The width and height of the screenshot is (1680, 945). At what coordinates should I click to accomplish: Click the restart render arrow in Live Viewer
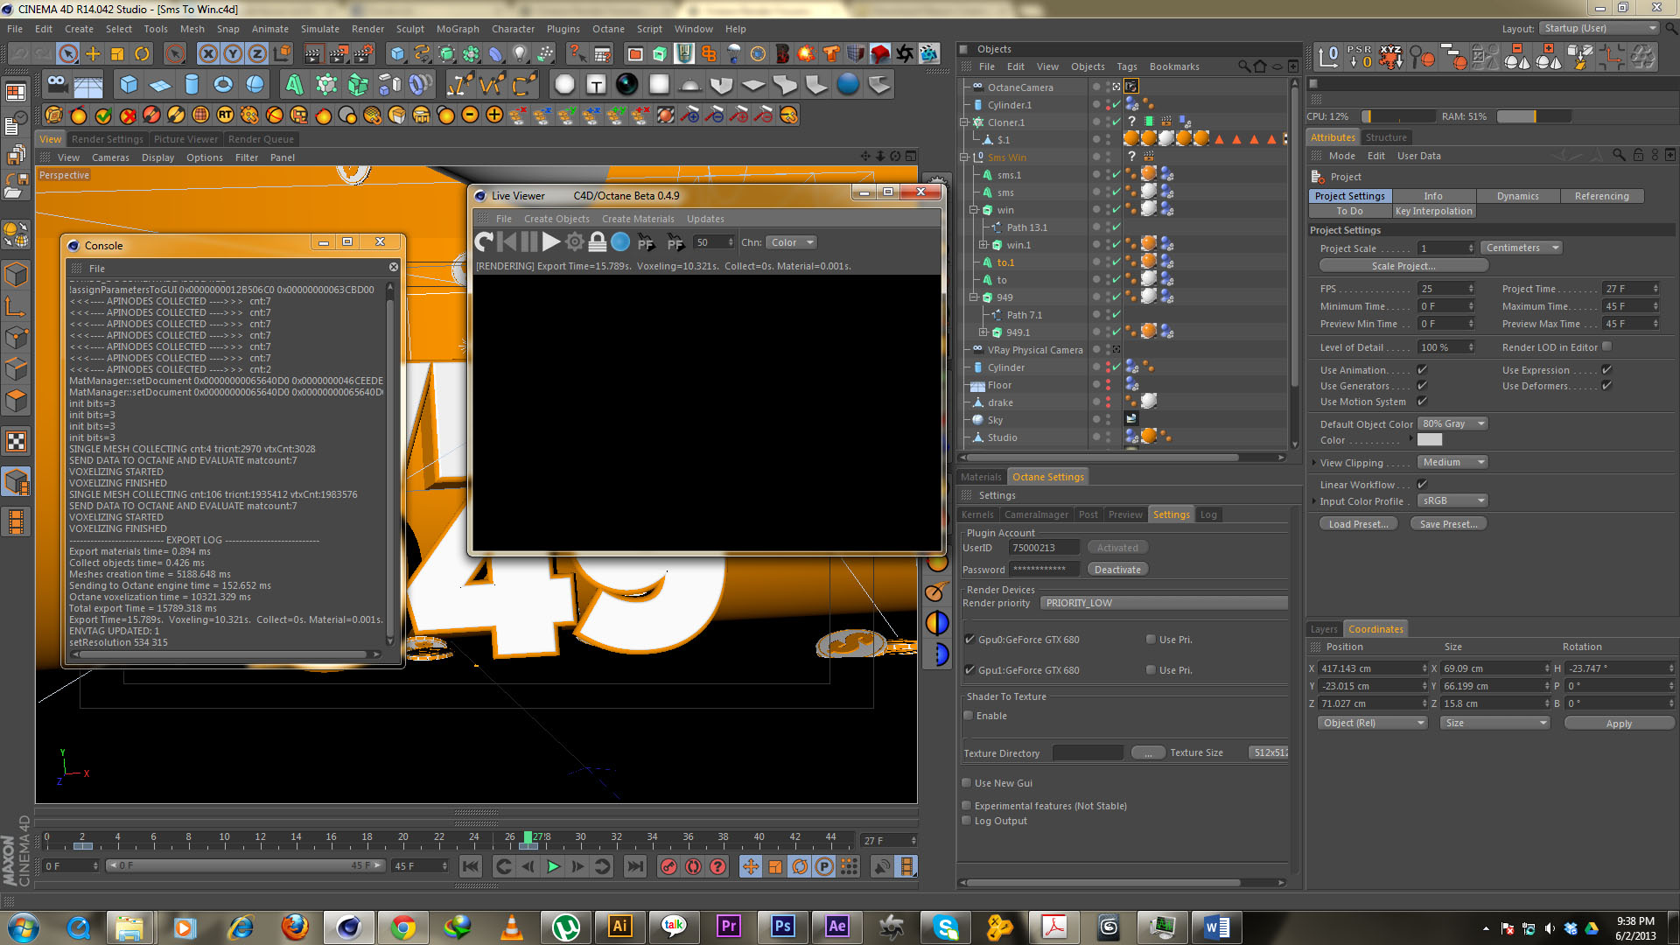(x=484, y=242)
